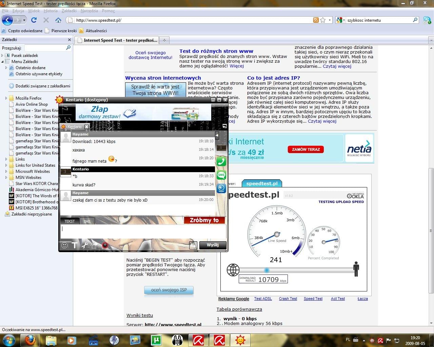
Task: Click the green SMS bubble icon
Action: pyautogui.click(x=221, y=175)
